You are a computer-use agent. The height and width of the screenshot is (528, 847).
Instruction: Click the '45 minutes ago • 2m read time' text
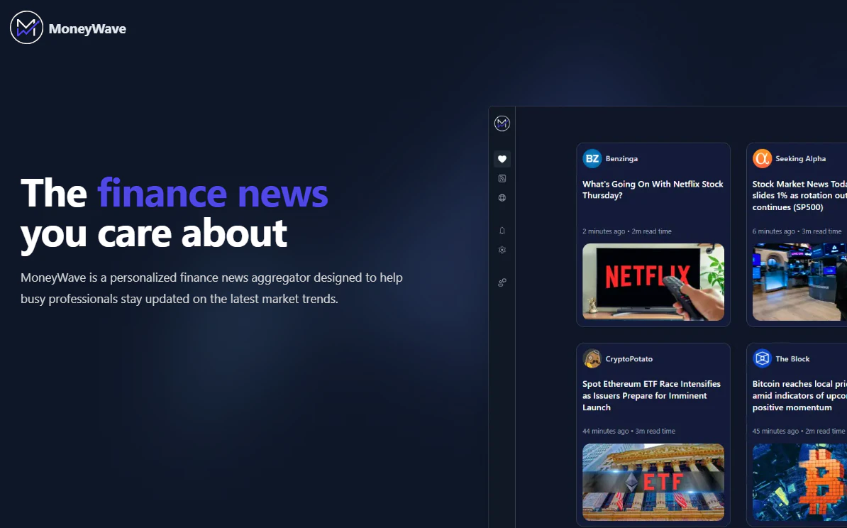pyautogui.click(x=798, y=431)
